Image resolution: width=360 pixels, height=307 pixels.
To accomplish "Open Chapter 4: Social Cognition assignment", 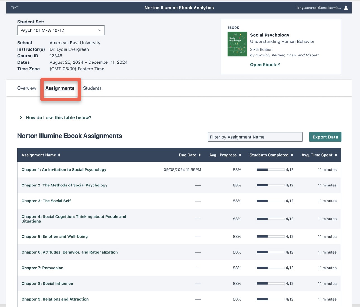I will 74,219.
